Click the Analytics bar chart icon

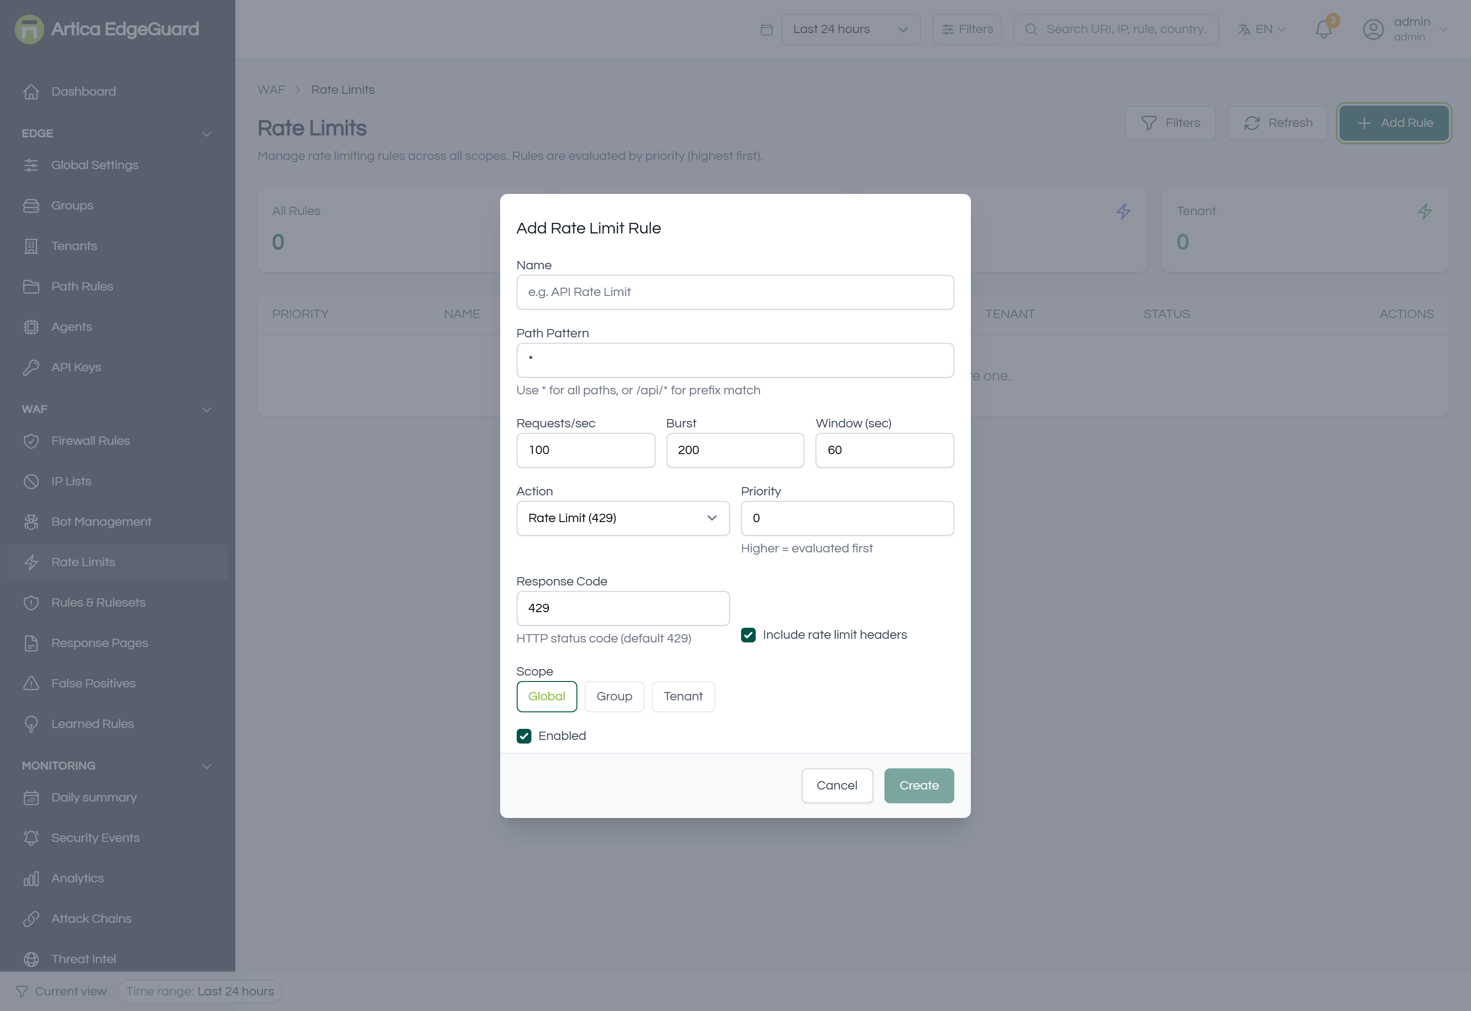31,879
